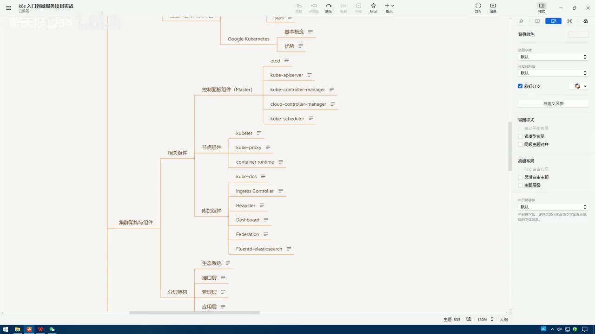Enable the 紧凑型布局 compact layout checkbox

pyautogui.click(x=521, y=136)
